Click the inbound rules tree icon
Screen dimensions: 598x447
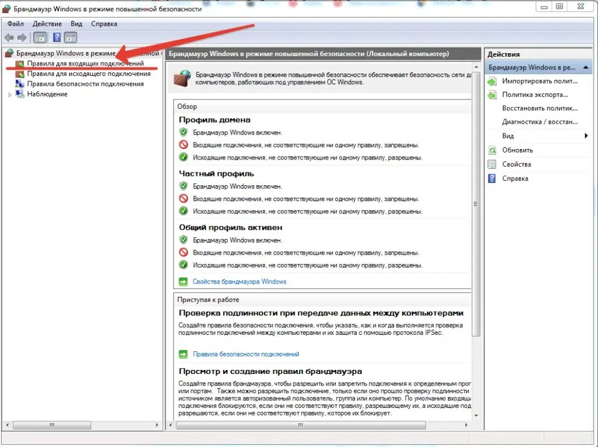19,64
